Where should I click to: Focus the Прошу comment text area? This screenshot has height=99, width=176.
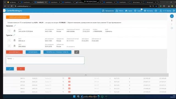pyautogui.click(x=45, y=60)
